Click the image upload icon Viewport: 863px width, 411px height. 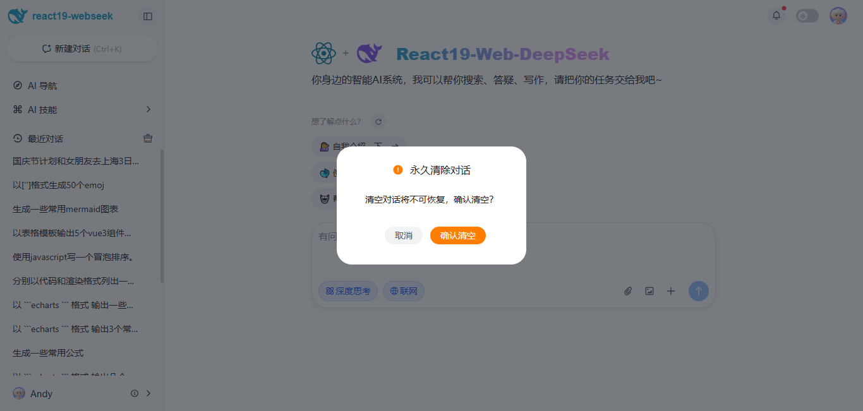649,291
